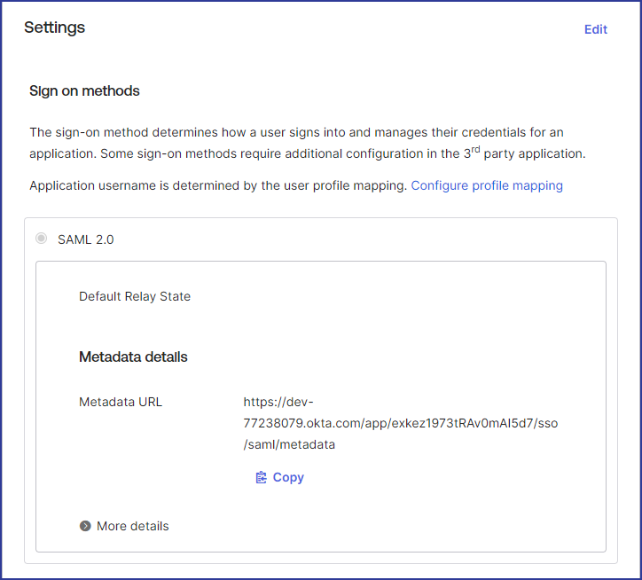The image size is (642, 580).
Task: Click the sentence starting 'The sign-on method determines'
Action: pos(296,132)
